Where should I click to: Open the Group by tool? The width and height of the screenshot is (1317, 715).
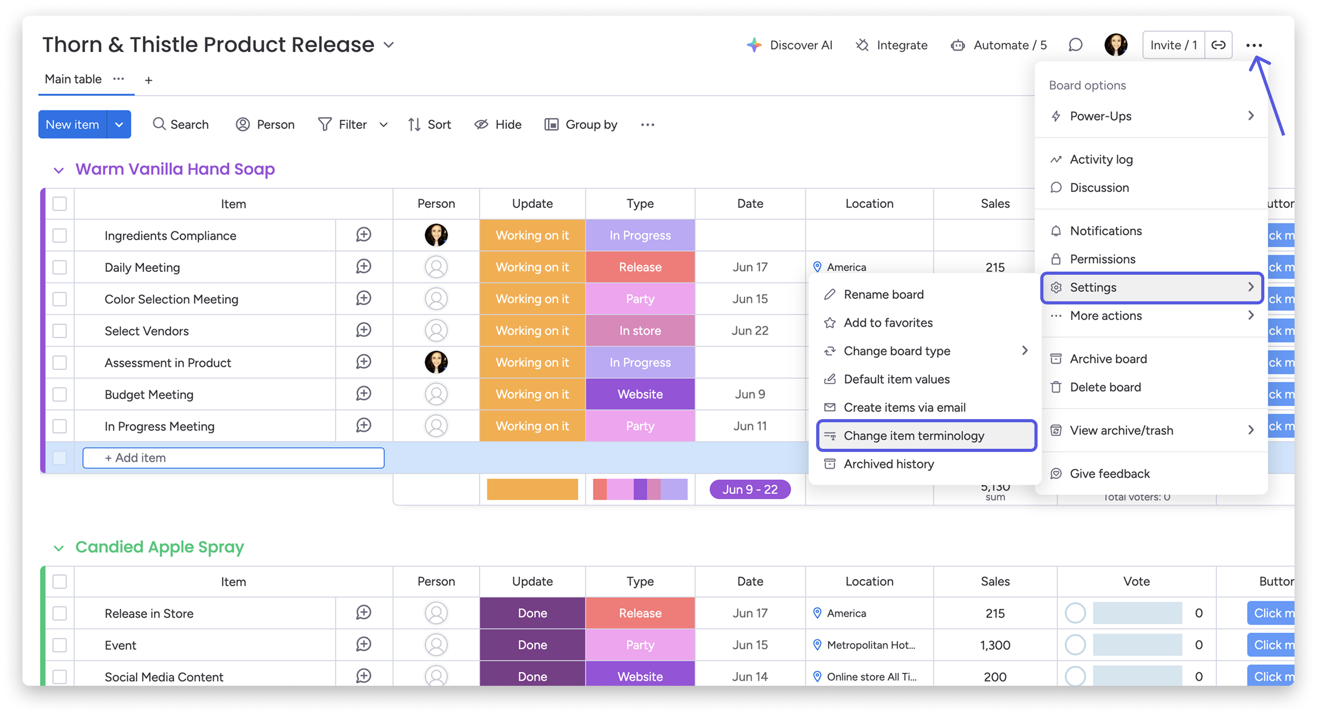tap(581, 124)
